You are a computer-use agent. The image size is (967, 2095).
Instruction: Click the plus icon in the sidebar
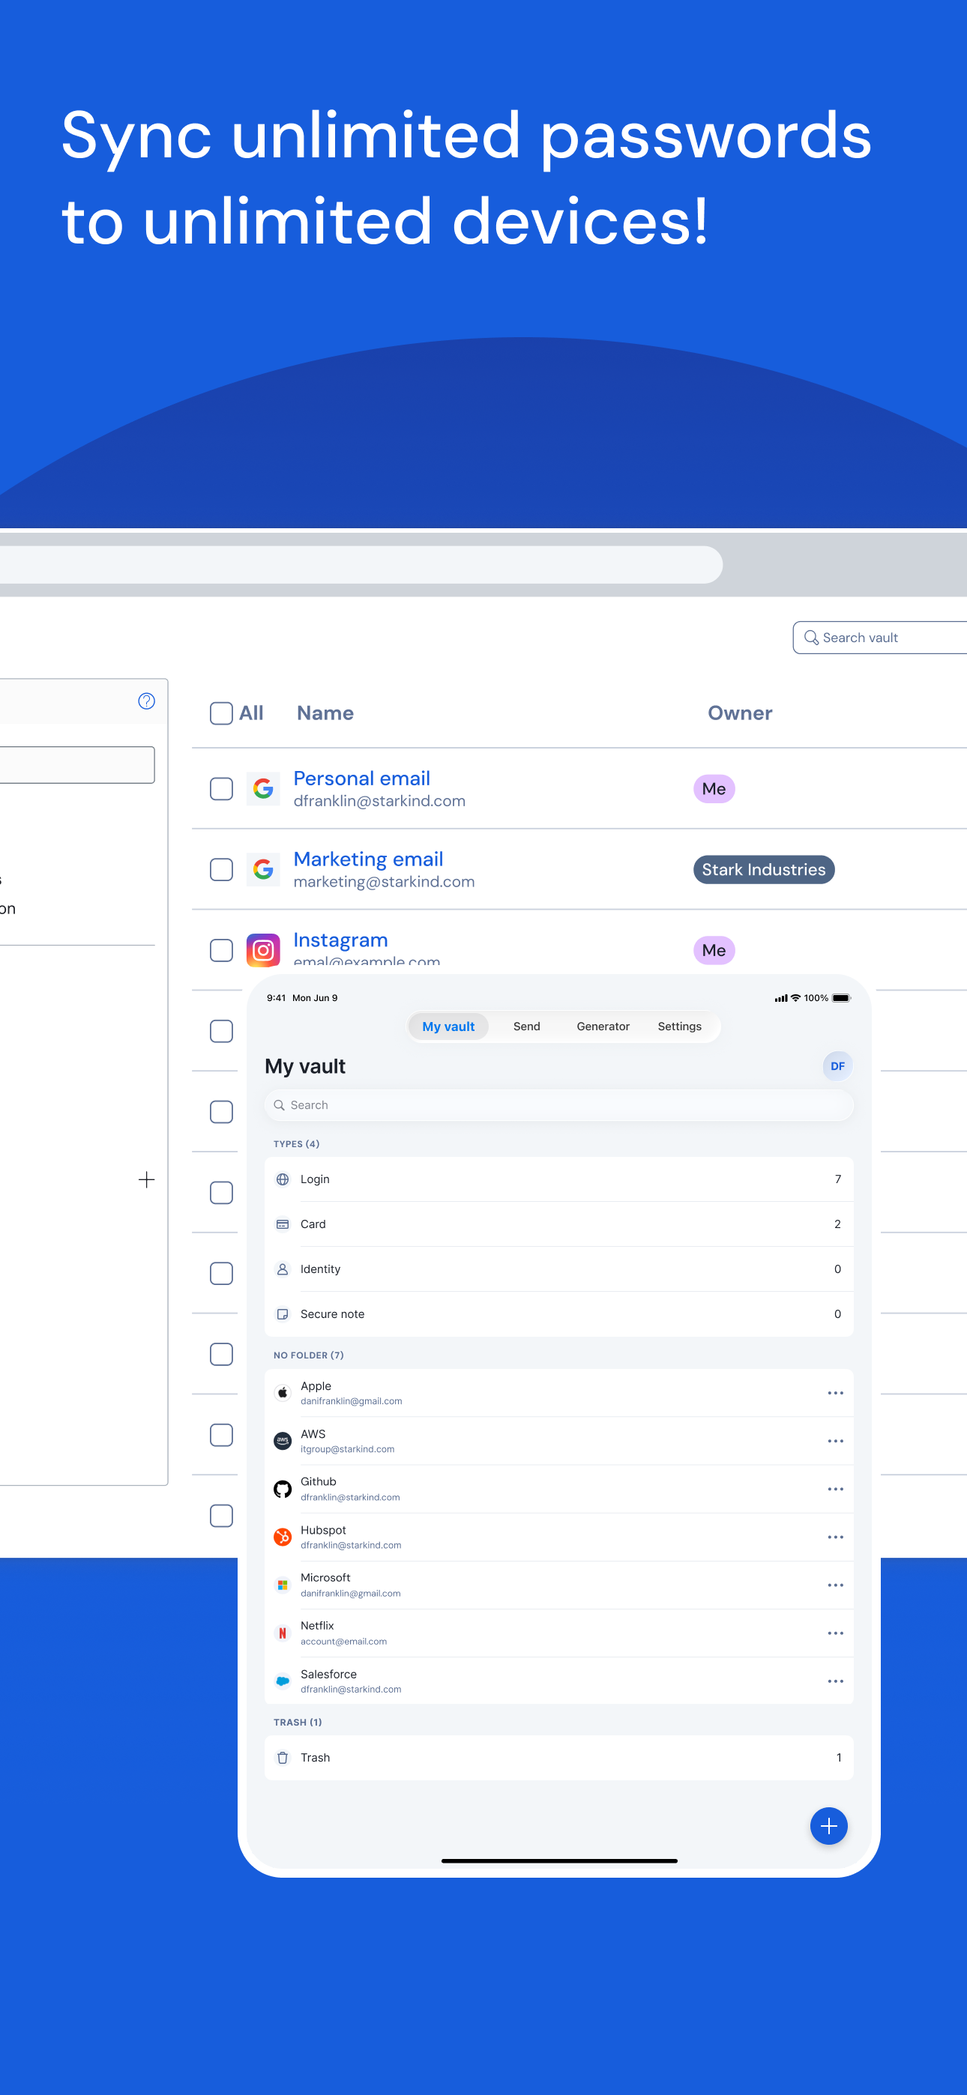pyautogui.click(x=146, y=1179)
